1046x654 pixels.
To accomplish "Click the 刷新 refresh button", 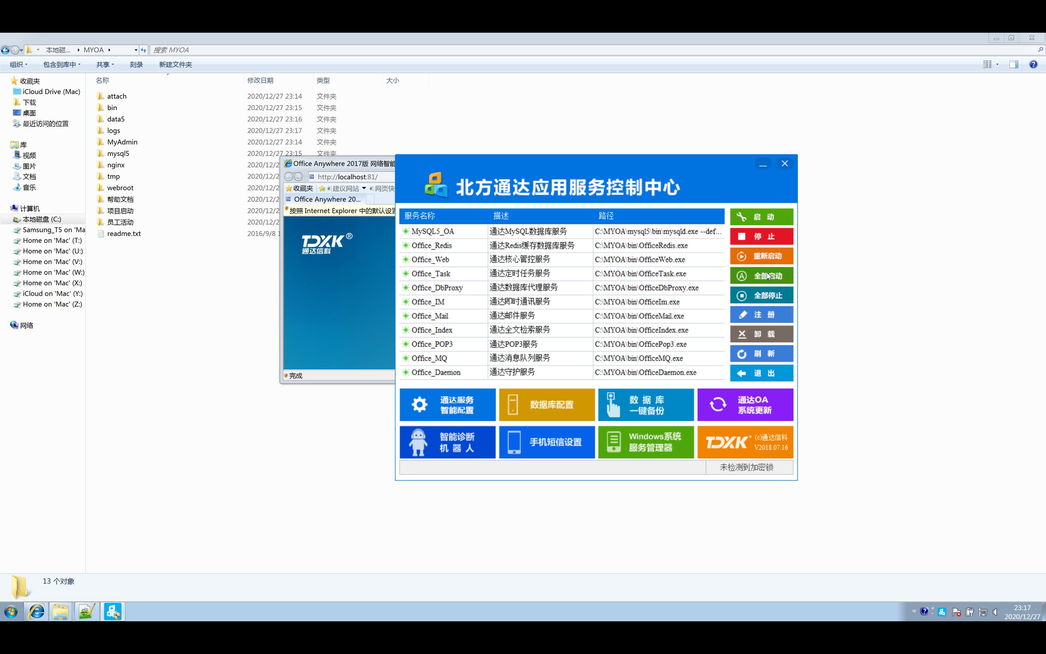I will tap(762, 353).
